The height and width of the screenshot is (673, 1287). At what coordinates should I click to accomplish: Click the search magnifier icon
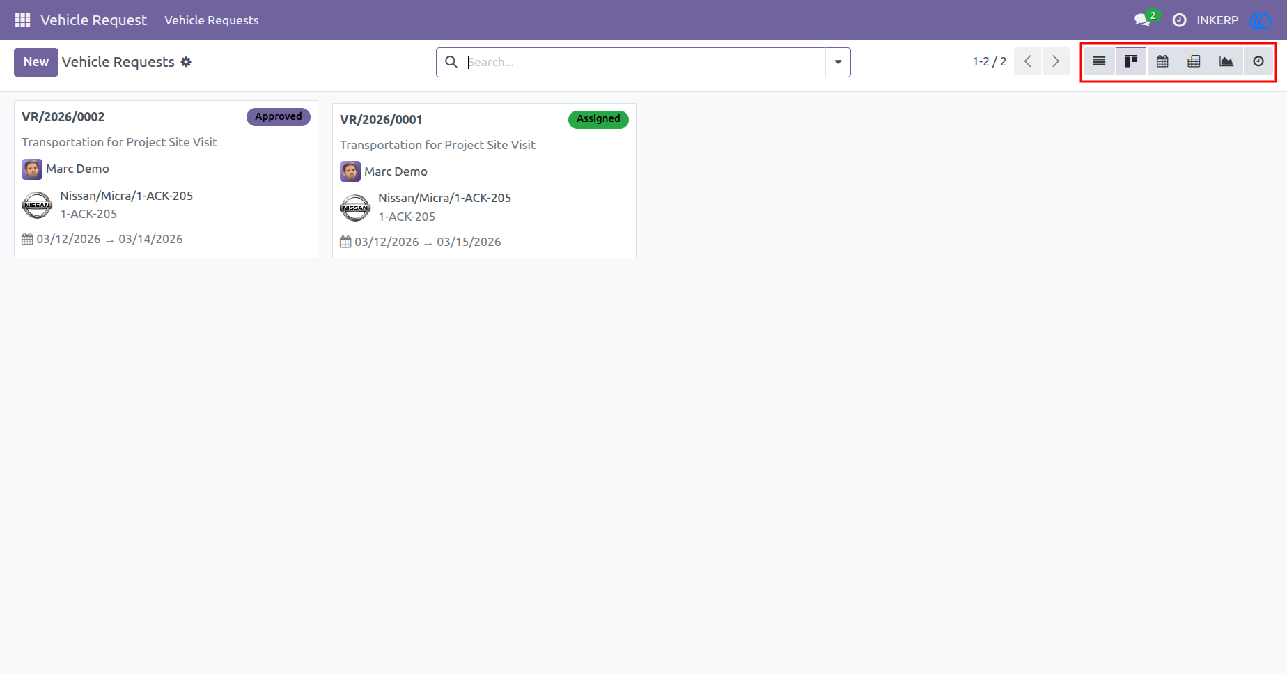point(451,62)
